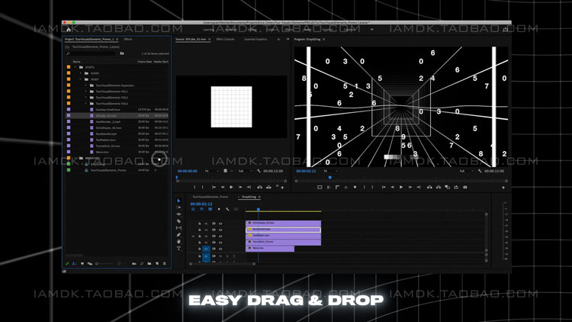
Task: Select the Type tool
Action: coord(178,248)
